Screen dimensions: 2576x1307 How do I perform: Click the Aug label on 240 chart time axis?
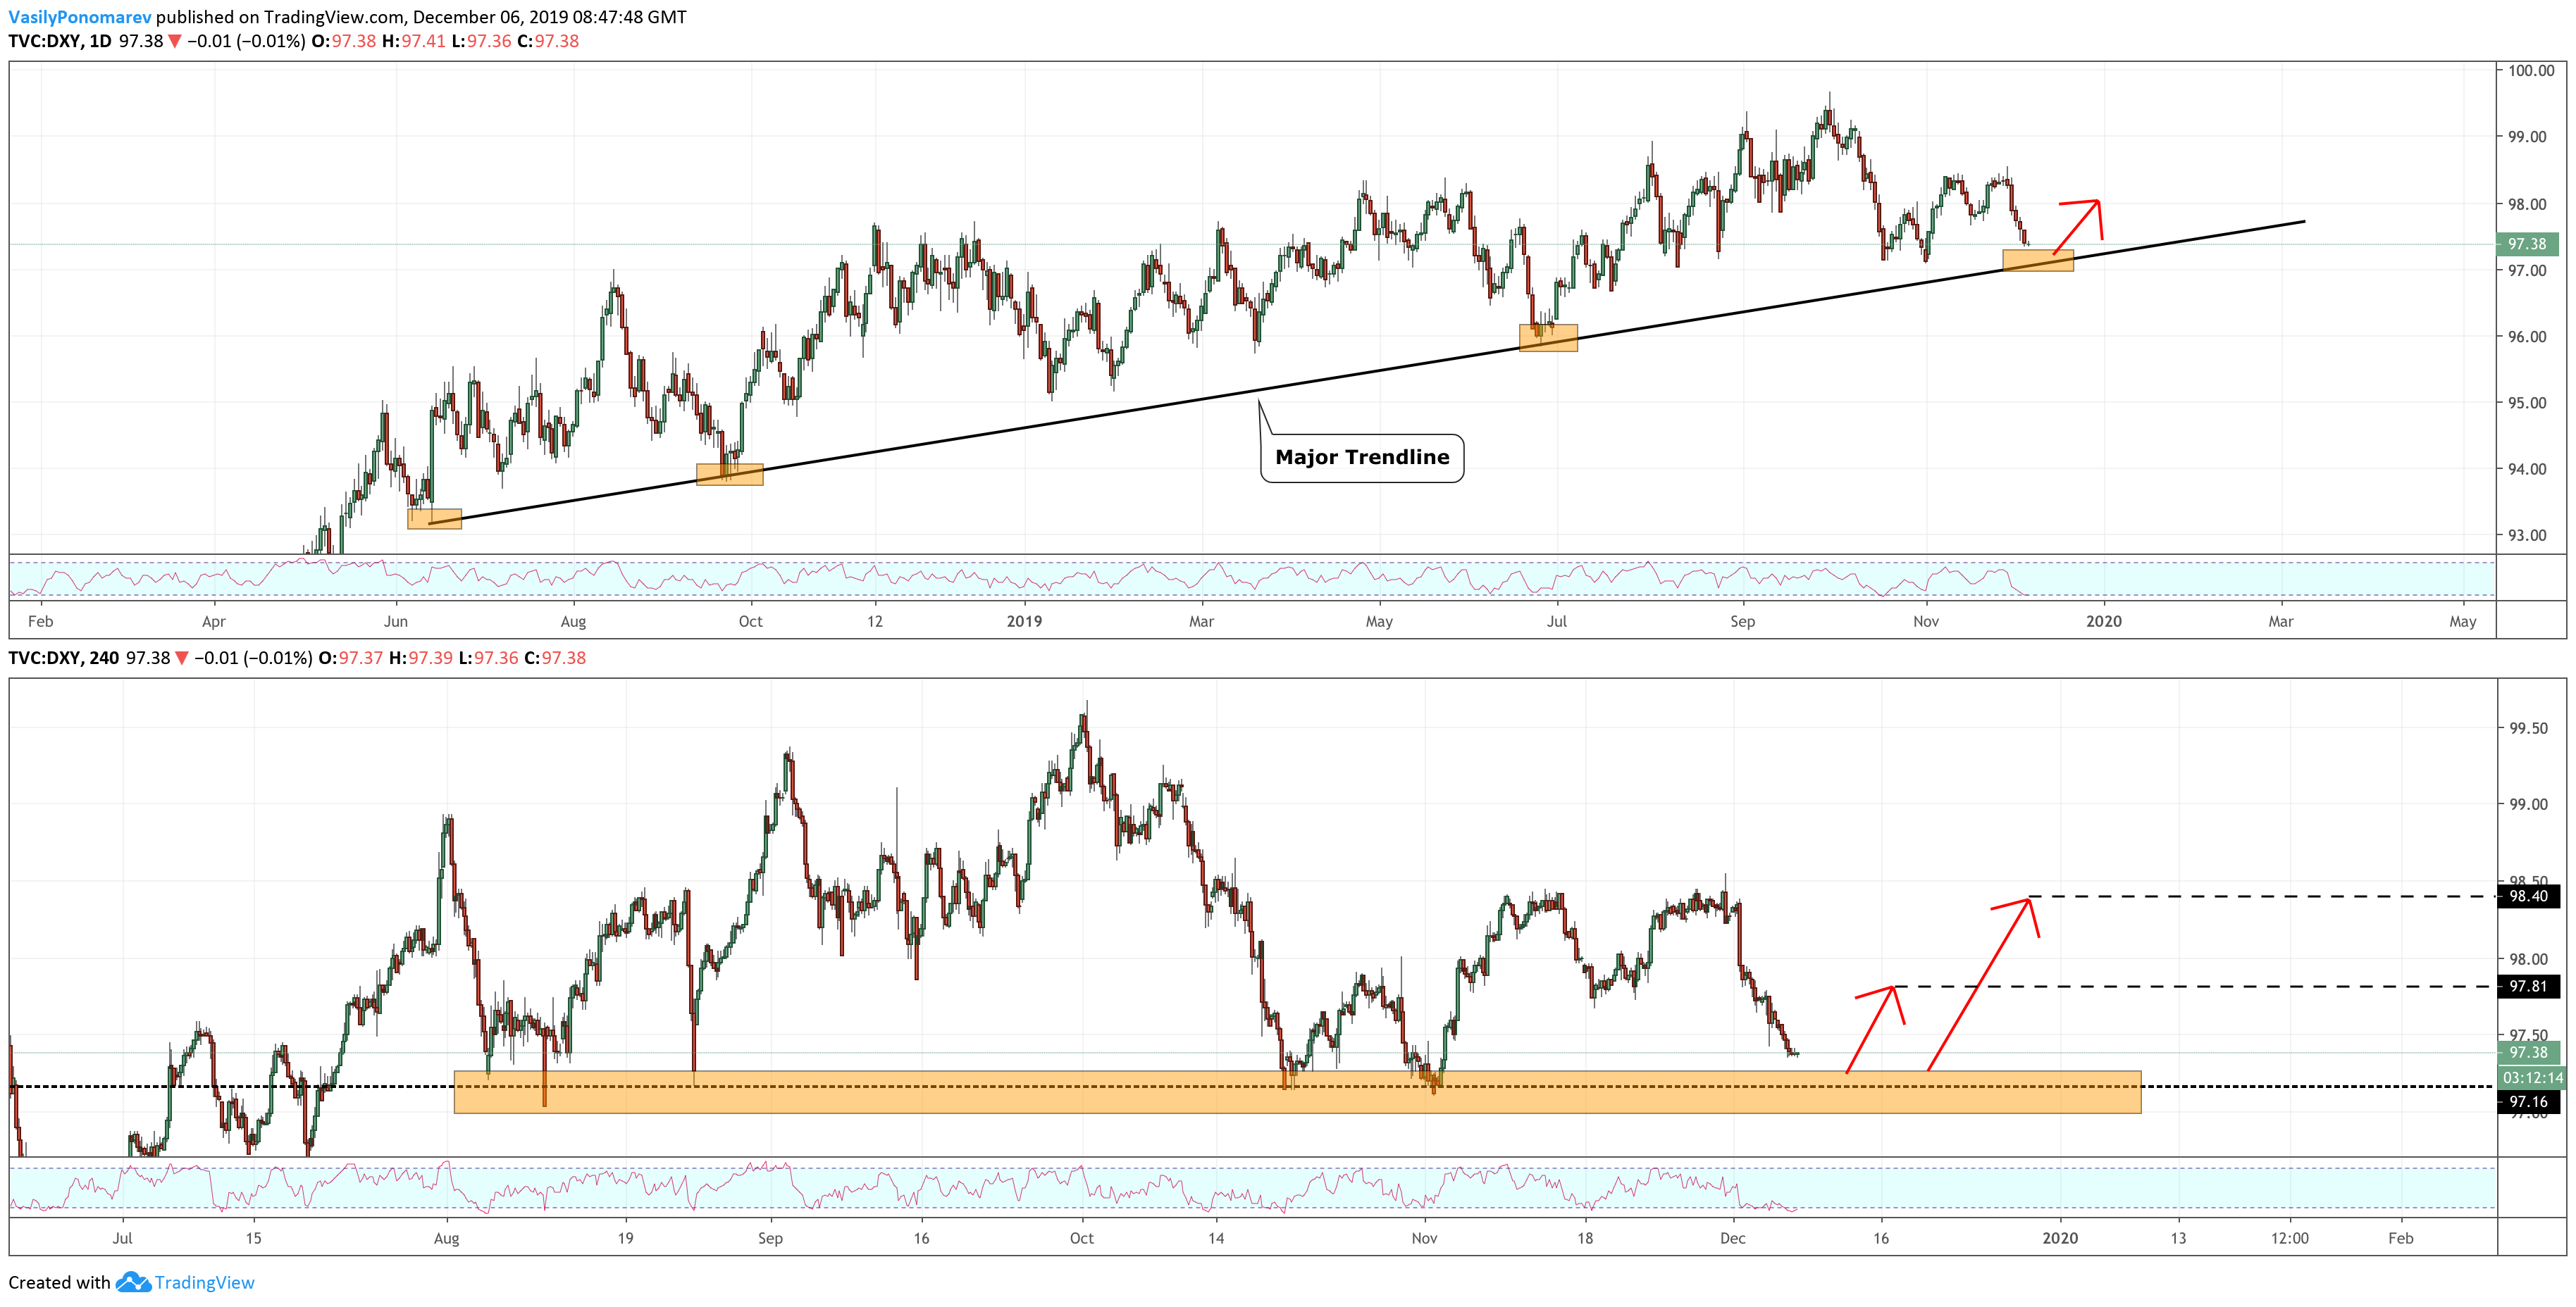coord(447,1238)
